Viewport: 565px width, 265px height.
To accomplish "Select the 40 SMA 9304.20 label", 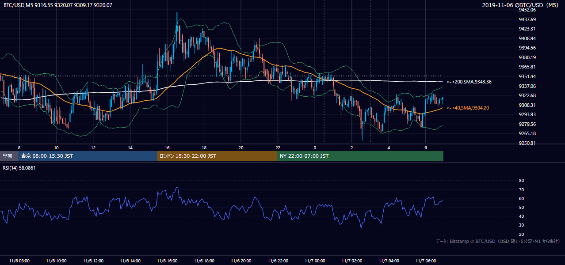I will click(x=468, y=108).
